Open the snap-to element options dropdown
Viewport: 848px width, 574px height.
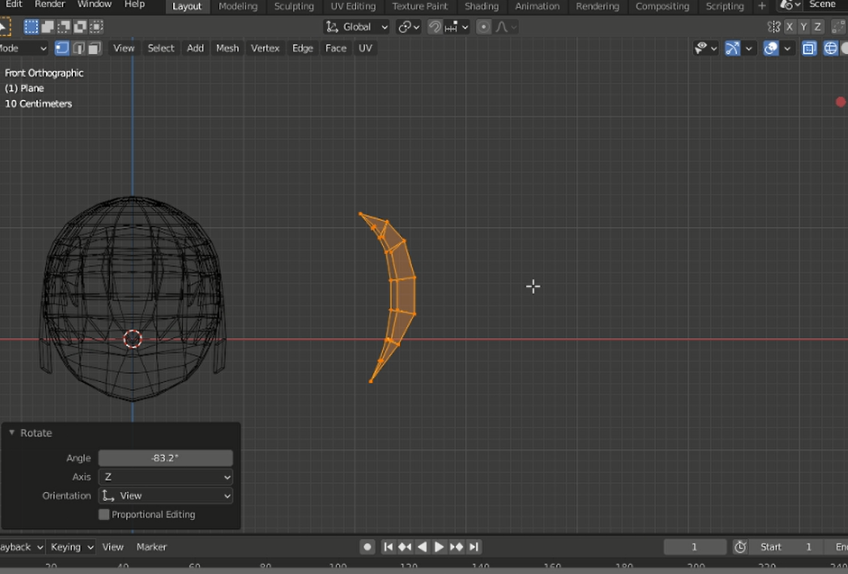[457, 26]
